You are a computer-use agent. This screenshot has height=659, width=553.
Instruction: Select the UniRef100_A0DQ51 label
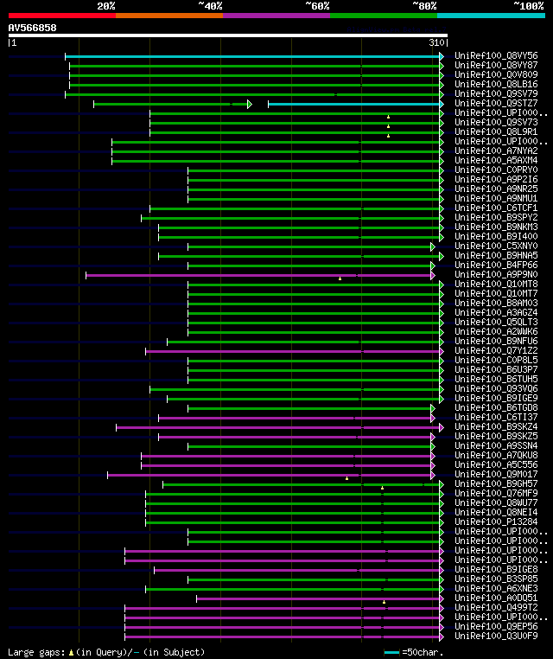pyautogui.click(x=496, y=598)
